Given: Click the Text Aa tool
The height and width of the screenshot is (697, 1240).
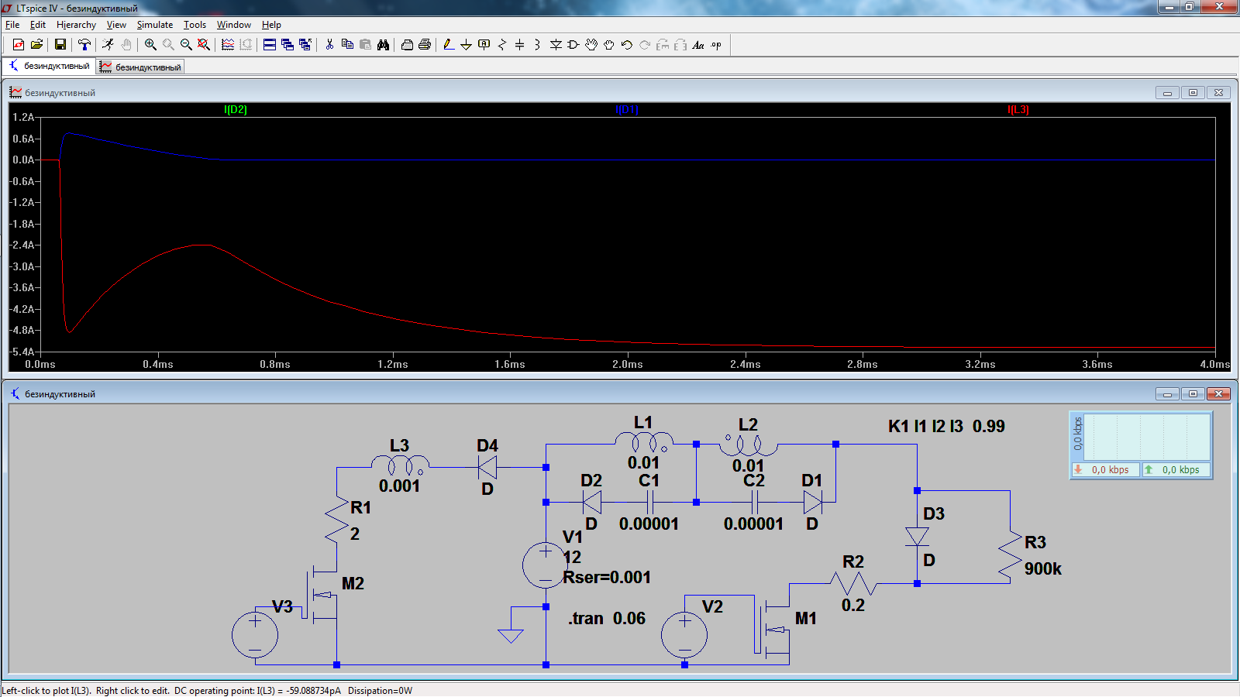Looking at the screenshot, I should click(x=698, y=45).
